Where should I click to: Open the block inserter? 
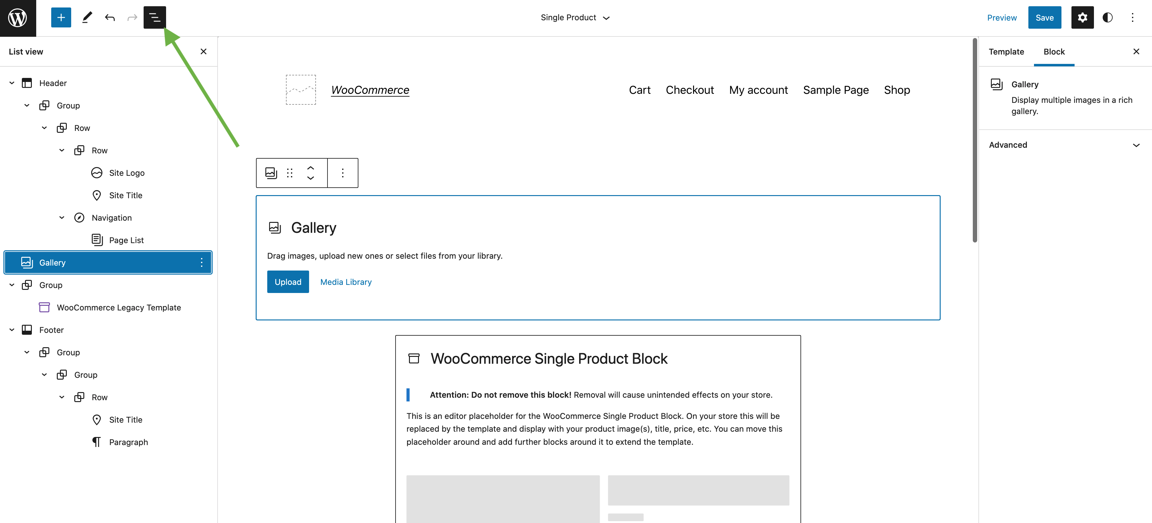pos(61,17)
